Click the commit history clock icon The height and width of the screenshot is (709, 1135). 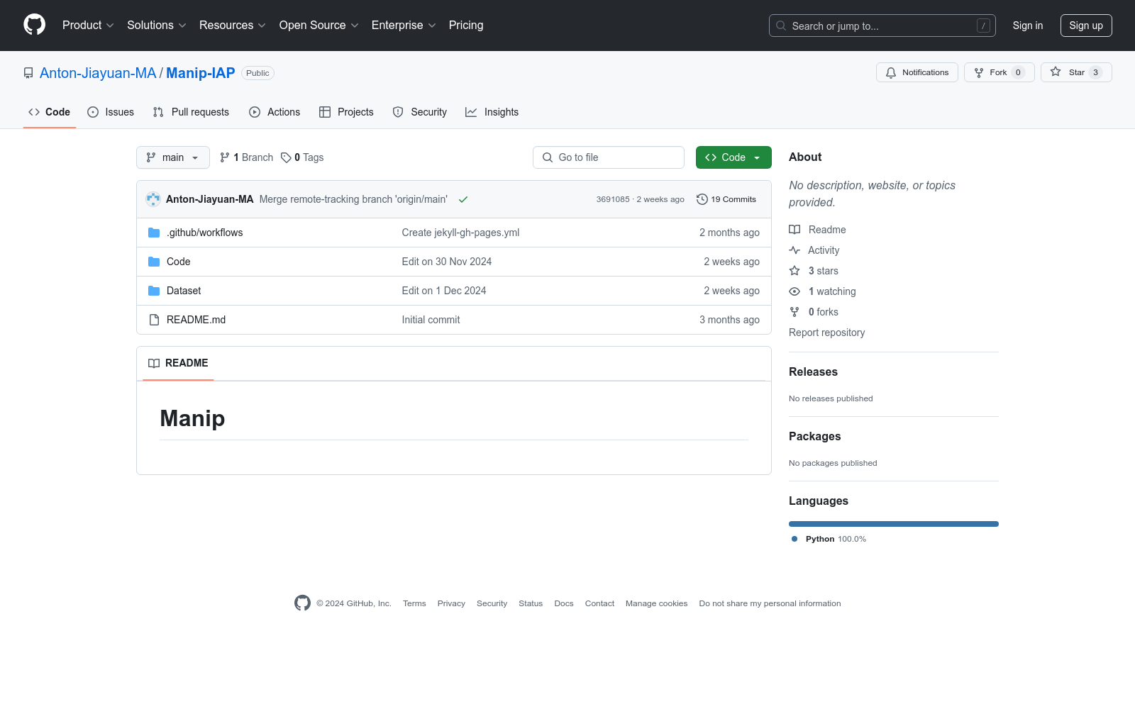pyautogui.click(x=702, y=199)
